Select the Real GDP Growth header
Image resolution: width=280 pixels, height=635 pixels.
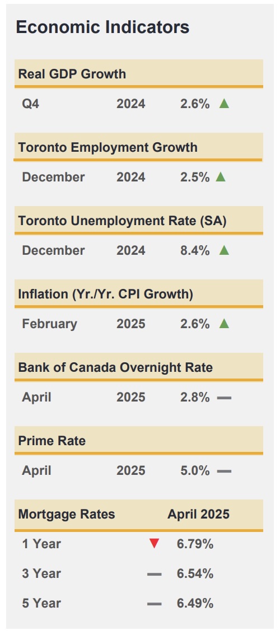click(72, 74)
